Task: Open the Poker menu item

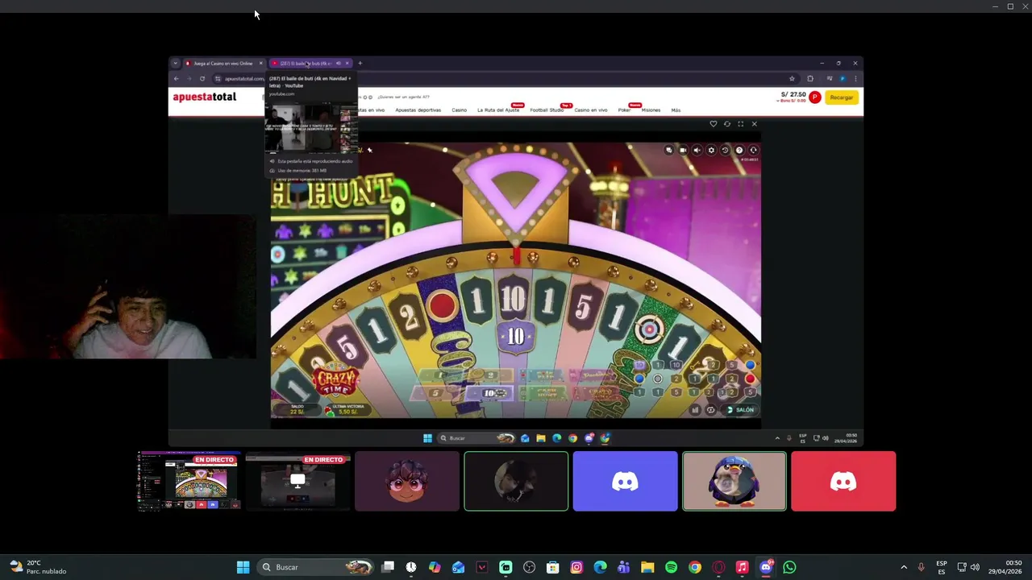Action: point(624,110)
